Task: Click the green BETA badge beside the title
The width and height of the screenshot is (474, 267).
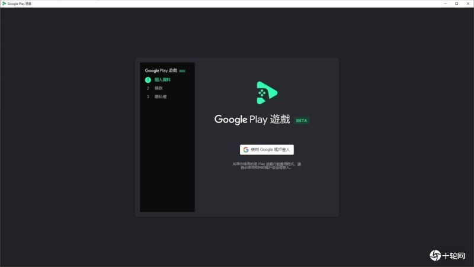Action: 302,121
